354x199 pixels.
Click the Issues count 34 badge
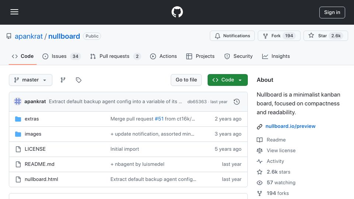click(x=75, y=56)
